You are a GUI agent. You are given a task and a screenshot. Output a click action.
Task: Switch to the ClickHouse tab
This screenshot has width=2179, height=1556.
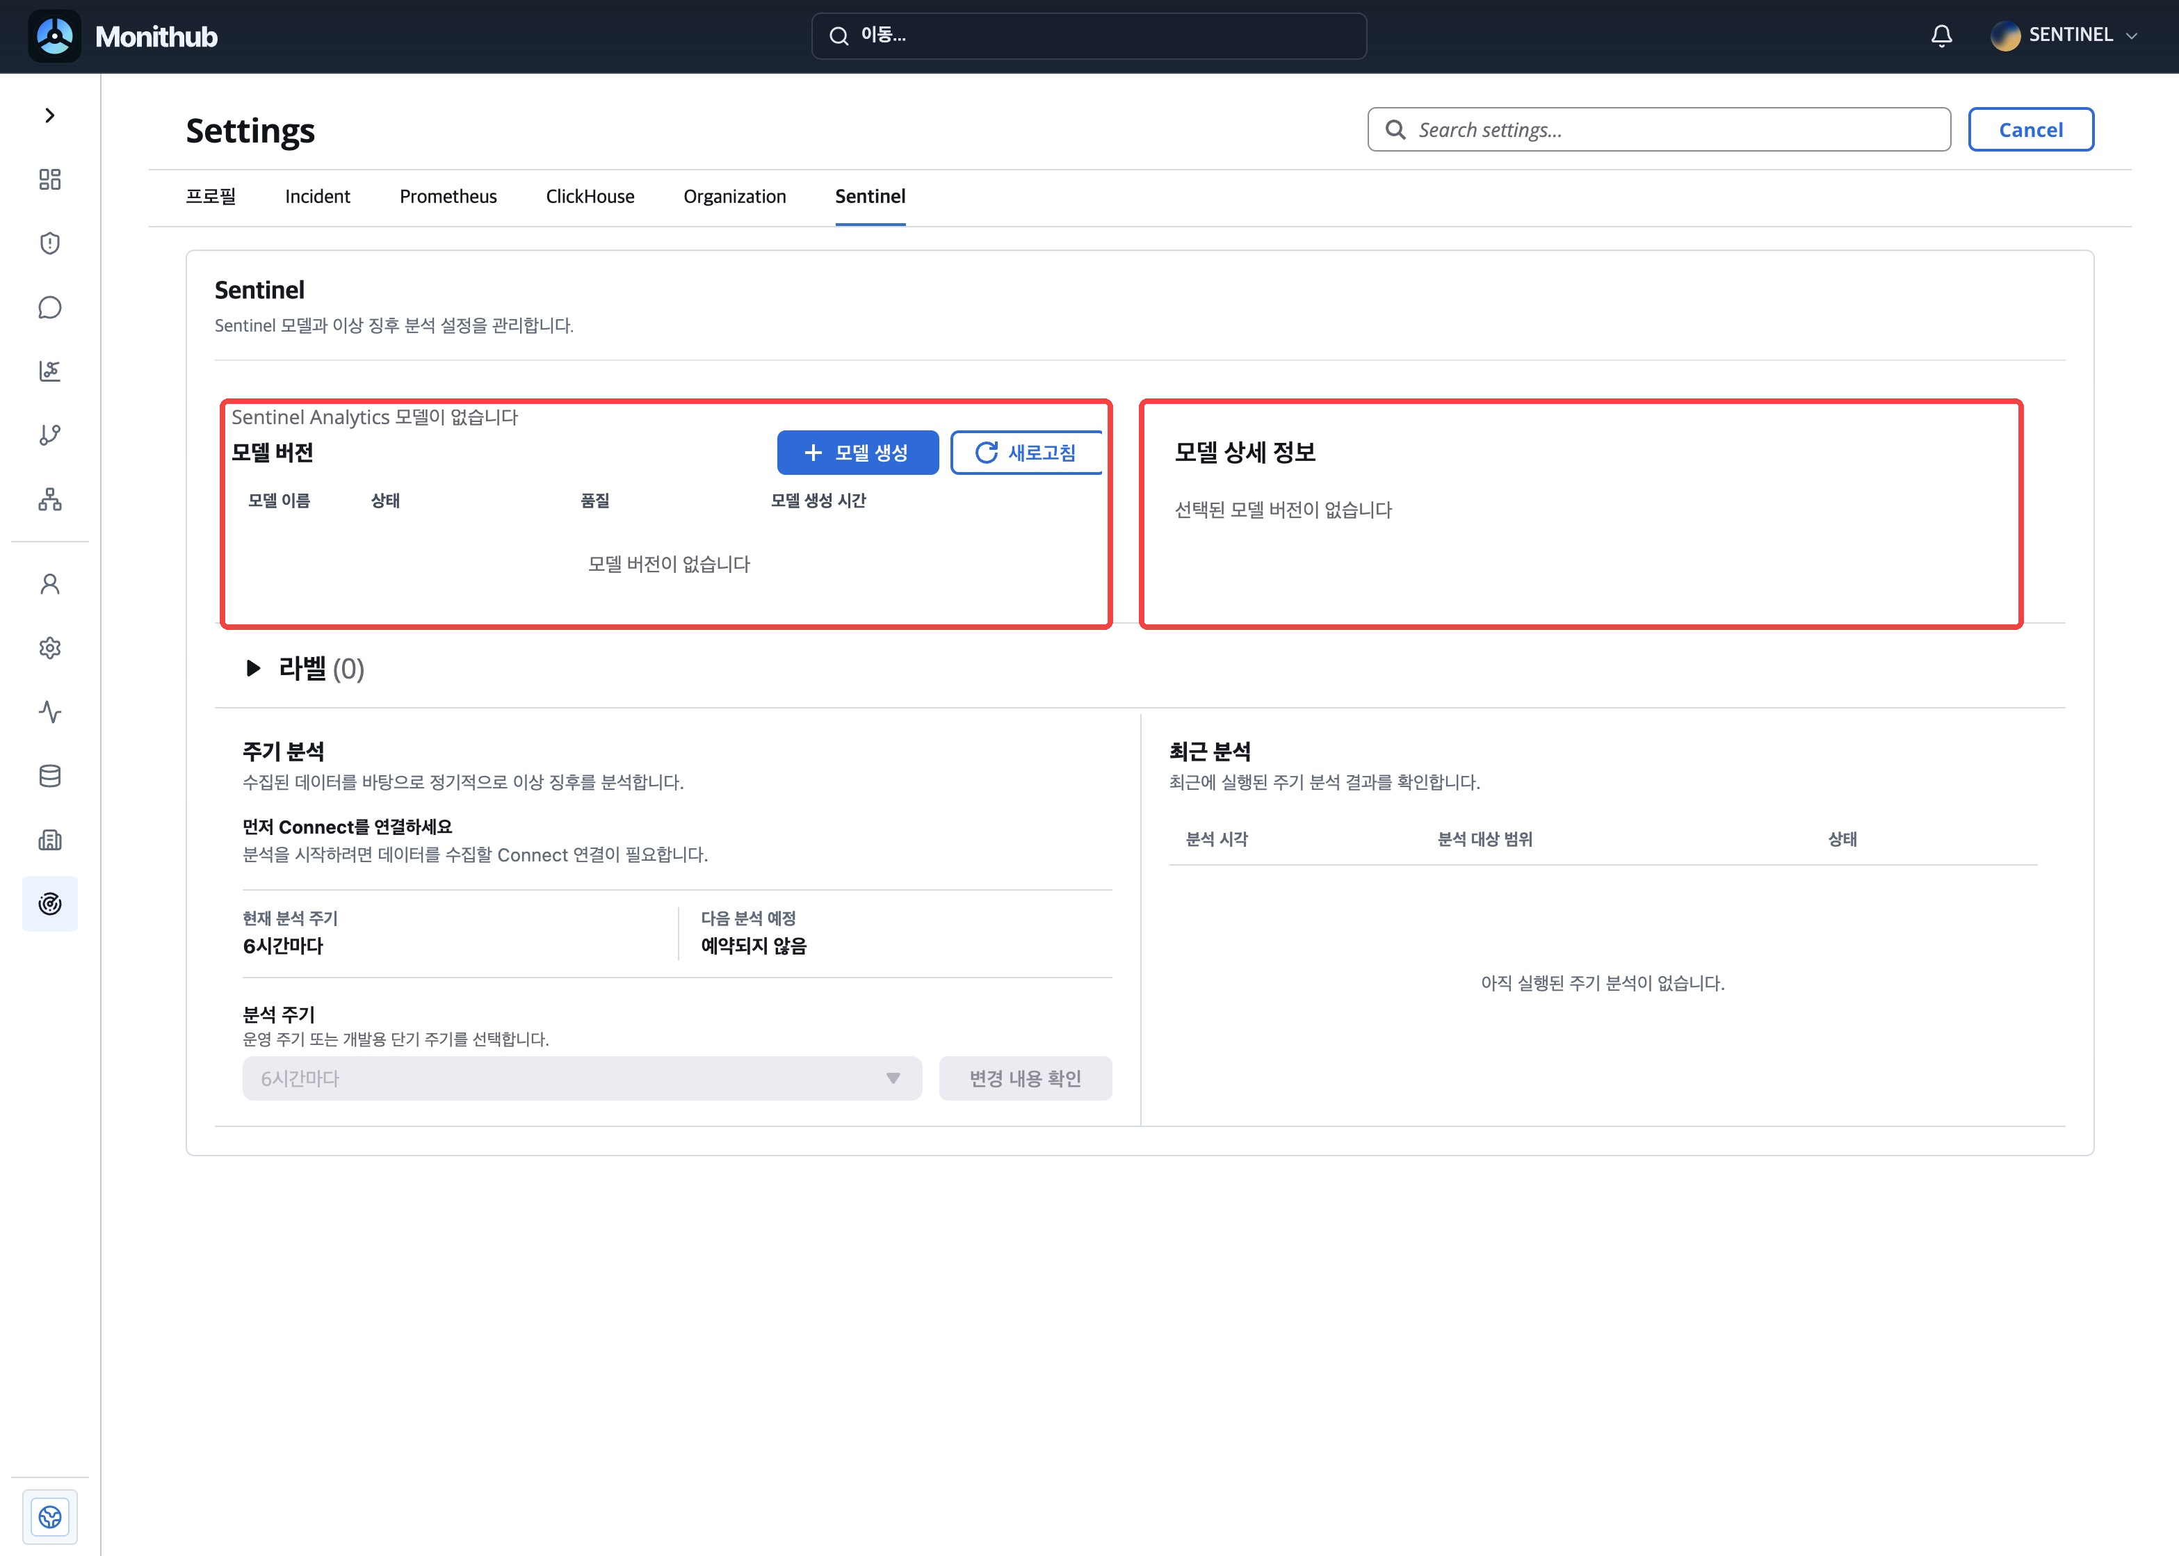590,197
